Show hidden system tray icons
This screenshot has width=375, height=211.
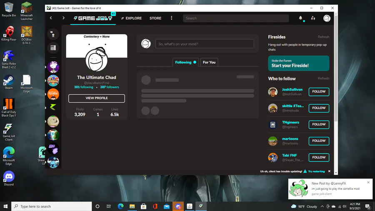[x=322, y=206]
